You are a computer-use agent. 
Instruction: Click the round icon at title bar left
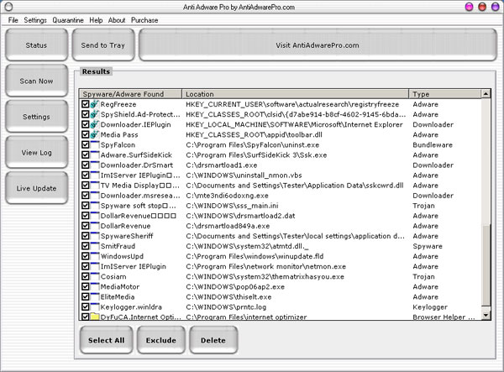tap(8, 7)
